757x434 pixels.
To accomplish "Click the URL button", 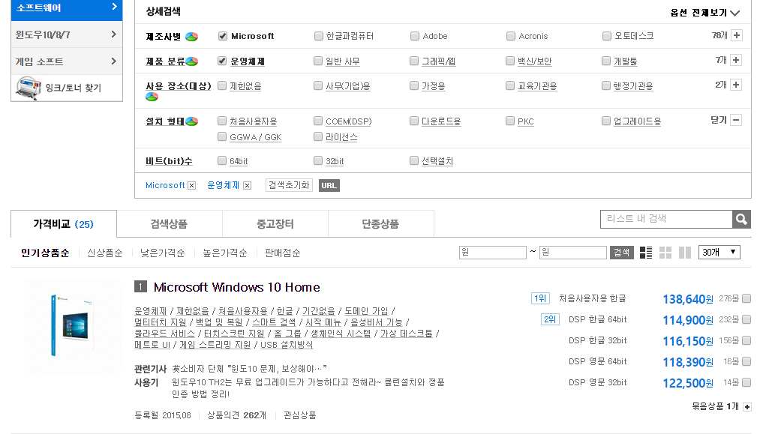I will coord(329,186).
